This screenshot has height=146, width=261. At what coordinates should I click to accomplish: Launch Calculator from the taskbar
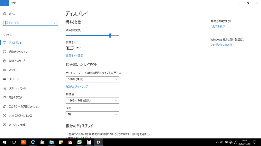[89, 142]
